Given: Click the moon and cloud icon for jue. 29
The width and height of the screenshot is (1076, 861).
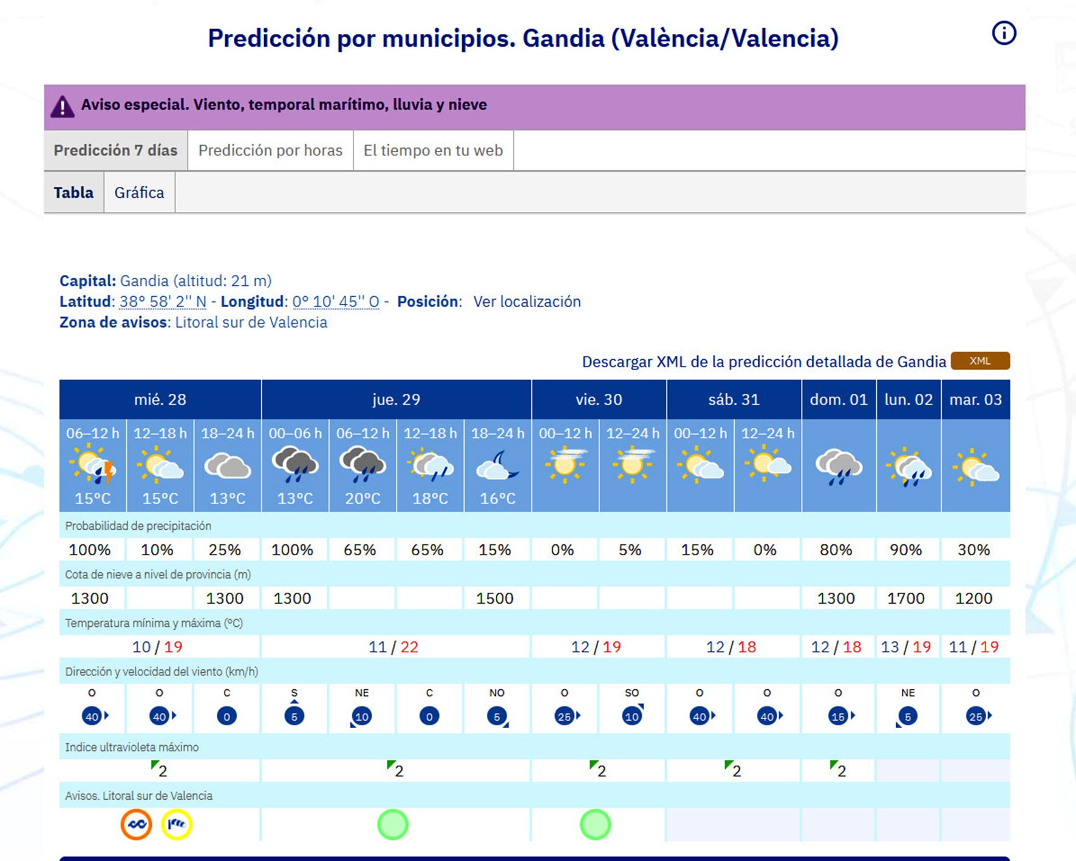Looking at the screenshot, I should click(497, 465).
